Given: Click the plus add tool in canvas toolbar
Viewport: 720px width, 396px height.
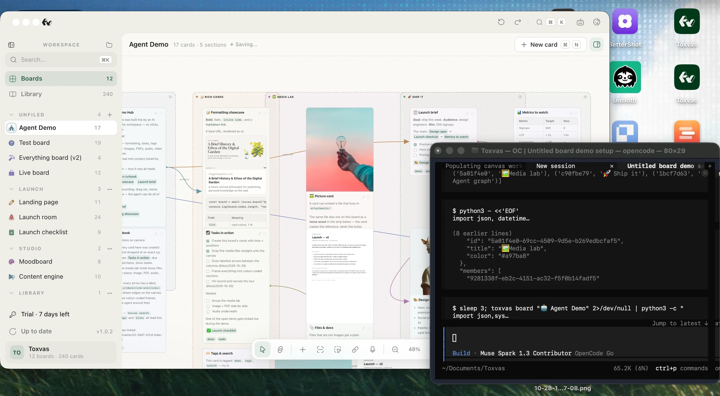Looking at the screenshot, I should click(x=302, y=349).
